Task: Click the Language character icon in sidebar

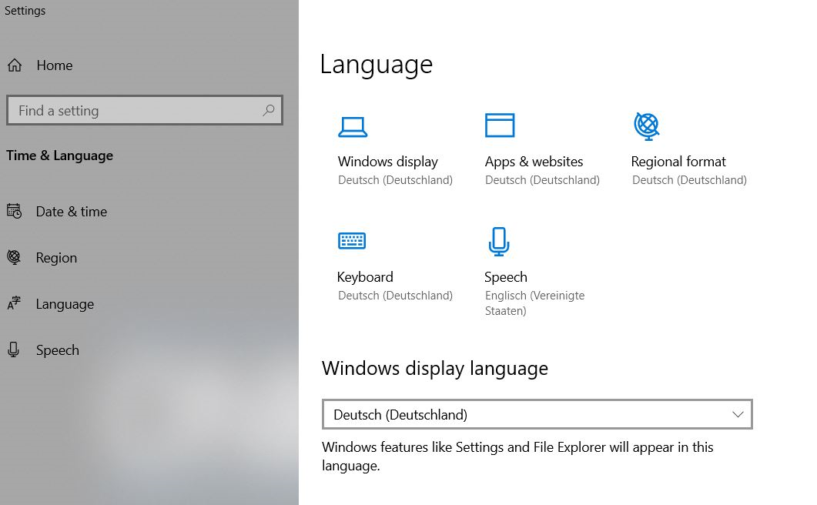Action: pos(14,303)
